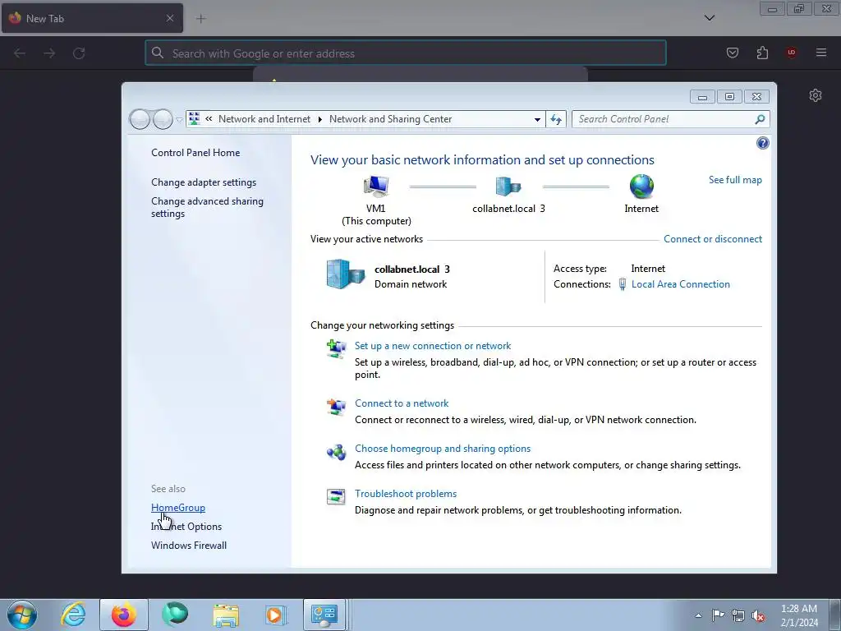This screenshot has width=841, height=631.
Task: Click the uBlock Origin icon in Firefox
Action: pyautogui.click(x=791, y=53)
